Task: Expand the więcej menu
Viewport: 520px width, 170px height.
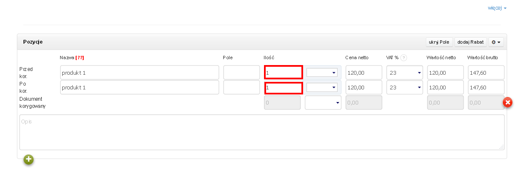Action: point(497,8)
